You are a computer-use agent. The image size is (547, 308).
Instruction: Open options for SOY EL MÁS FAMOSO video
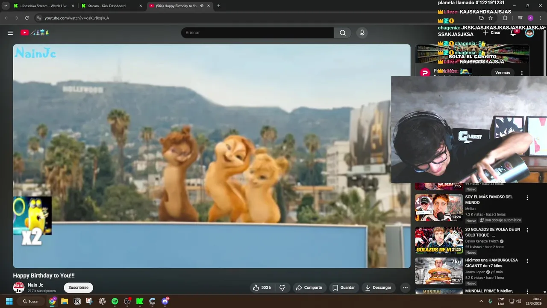coord(527,198)
